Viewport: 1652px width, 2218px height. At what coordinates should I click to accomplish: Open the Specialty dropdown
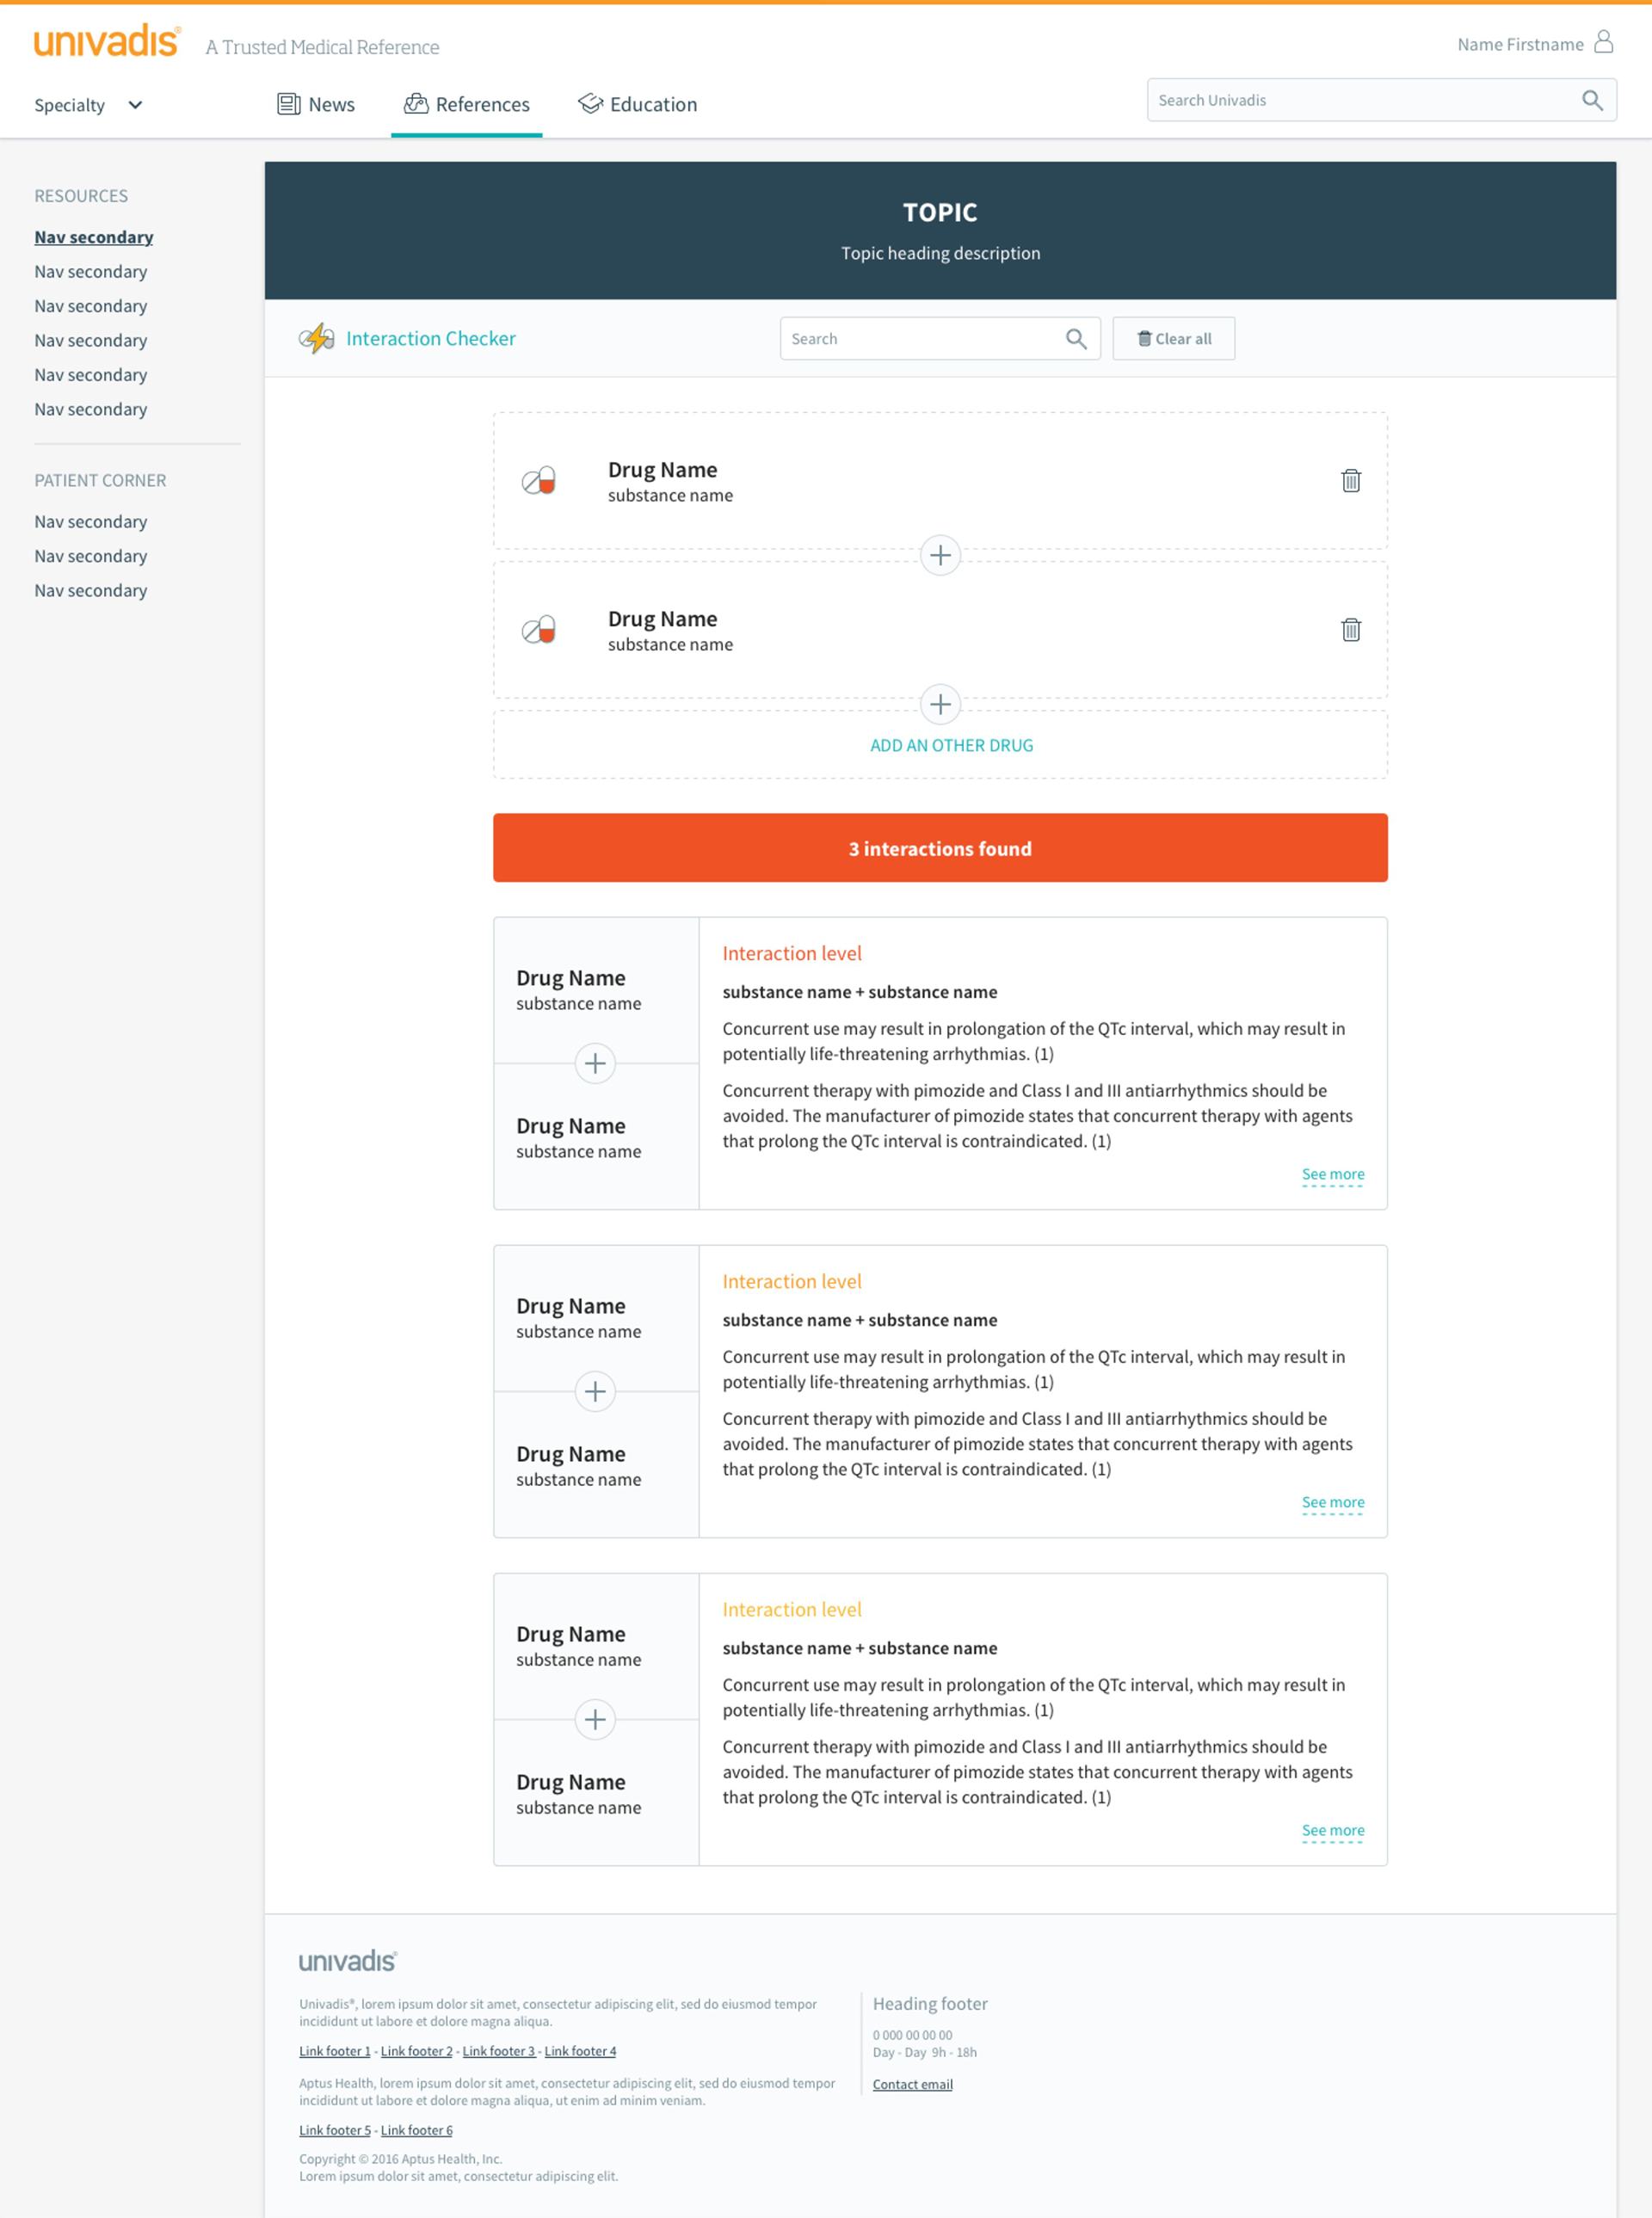(x=88, y=105)
